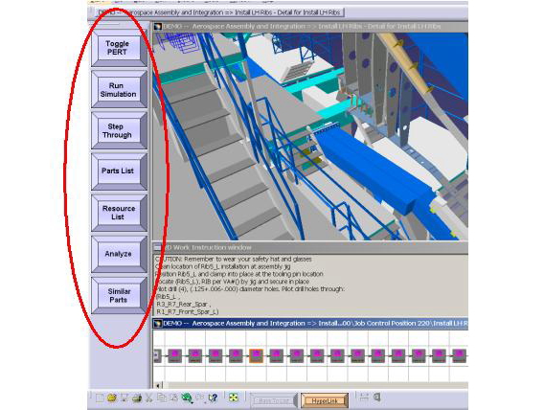This screenshot has height=410, width=544.
Task: Click the Save icon in bottom toolbar
Action: coord(125,398)
